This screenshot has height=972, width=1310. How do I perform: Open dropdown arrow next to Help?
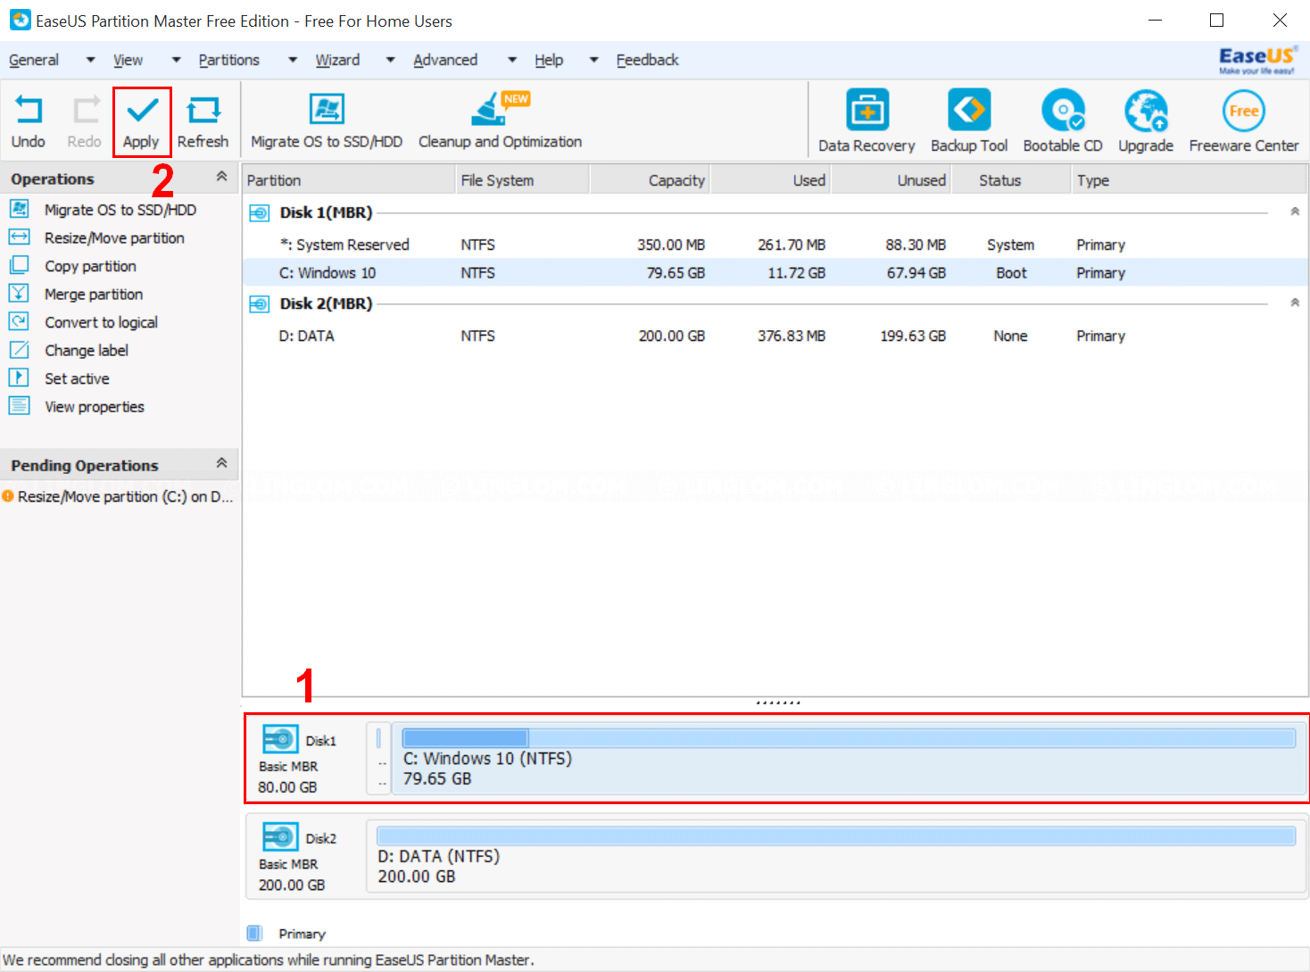(593, 60)
